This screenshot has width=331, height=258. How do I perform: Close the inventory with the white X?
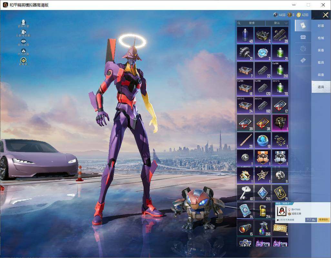[x=325, y=15]
